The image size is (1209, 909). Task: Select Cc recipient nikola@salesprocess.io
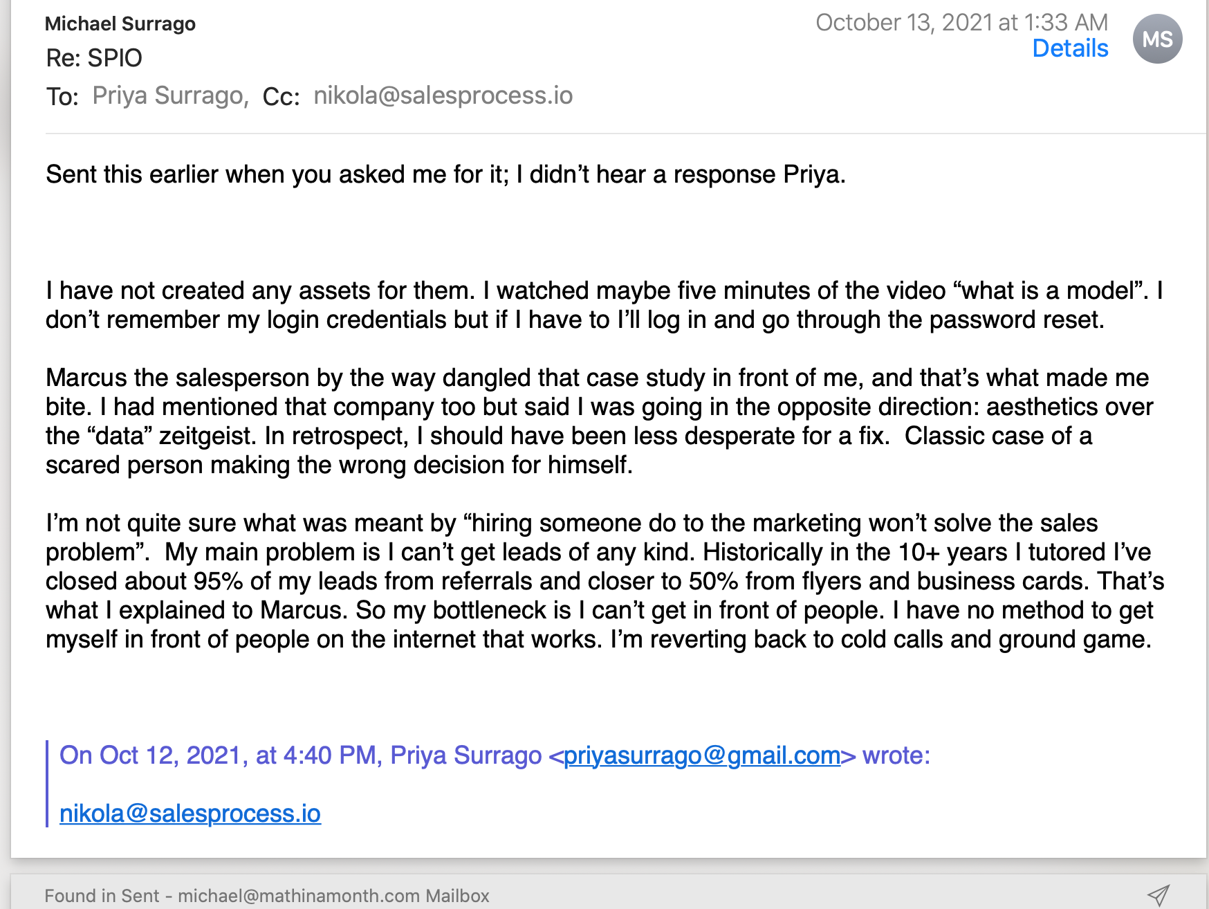(x=443, y=95)
